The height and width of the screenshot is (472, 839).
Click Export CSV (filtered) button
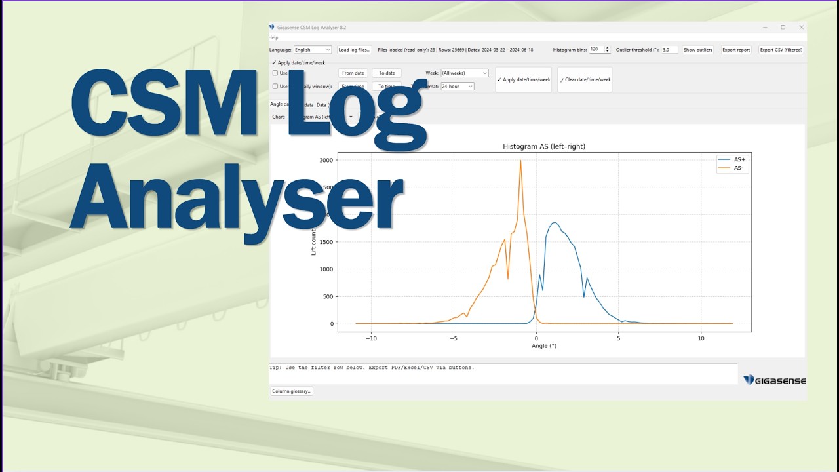point(781,50)
